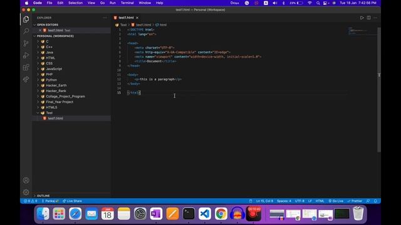This screenshot has width=401, height=225.
Task: Click line 12 paragraph text in editor
Action: pos(157,79)
